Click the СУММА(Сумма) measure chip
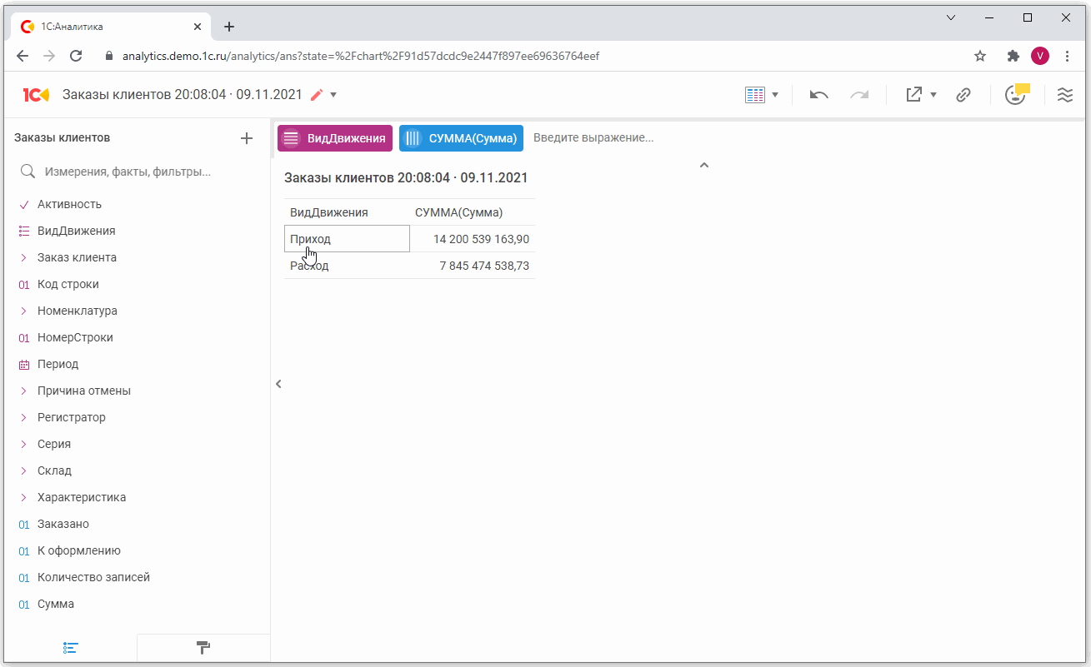Screen dimensions: 1091x667 point(461,138)
